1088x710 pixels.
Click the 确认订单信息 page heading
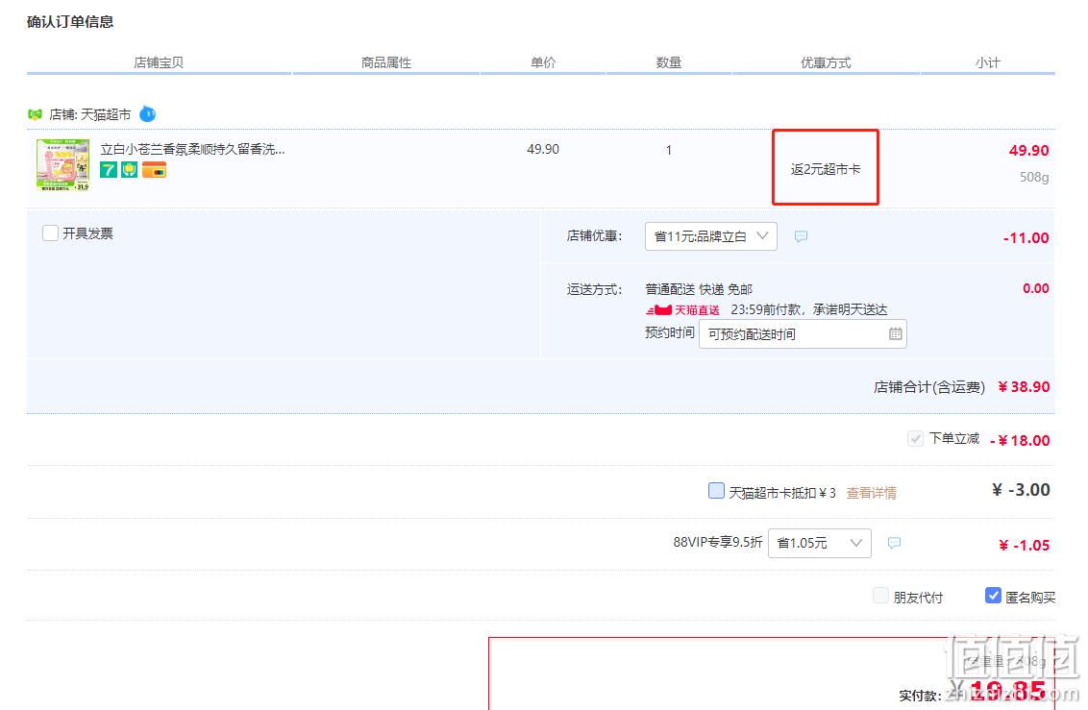pyautogui.click(x=70, y=22)
